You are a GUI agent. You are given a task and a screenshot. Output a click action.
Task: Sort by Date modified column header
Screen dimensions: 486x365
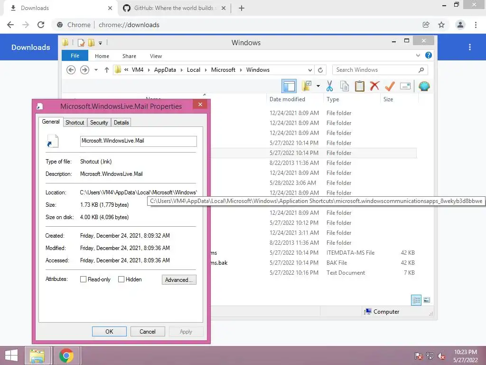coord(294,99)
